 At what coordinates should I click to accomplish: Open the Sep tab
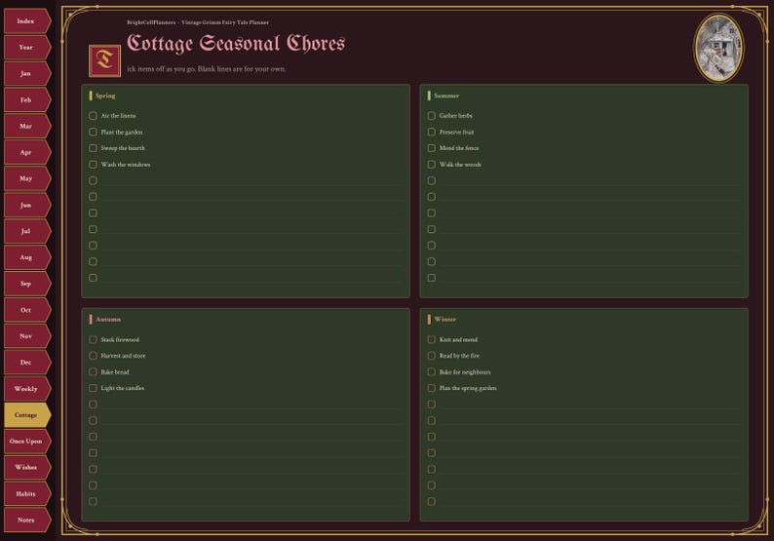[27, 284]
